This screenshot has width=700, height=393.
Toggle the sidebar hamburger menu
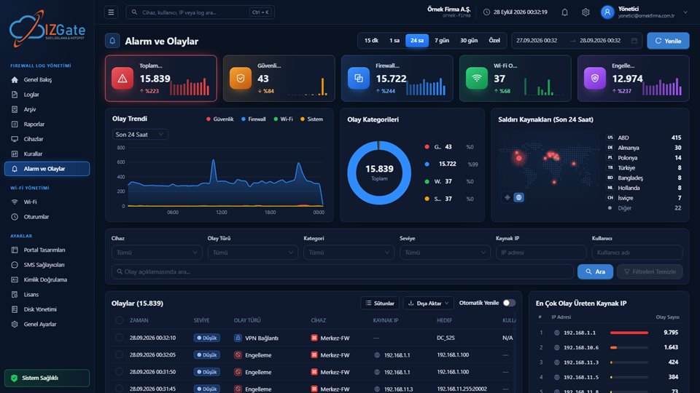click(111, 12)
